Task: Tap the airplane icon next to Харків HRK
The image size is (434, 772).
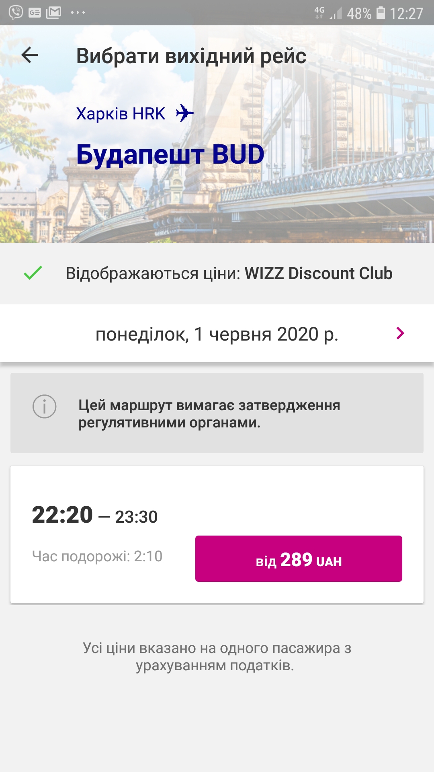Action: tap(185, 113)
